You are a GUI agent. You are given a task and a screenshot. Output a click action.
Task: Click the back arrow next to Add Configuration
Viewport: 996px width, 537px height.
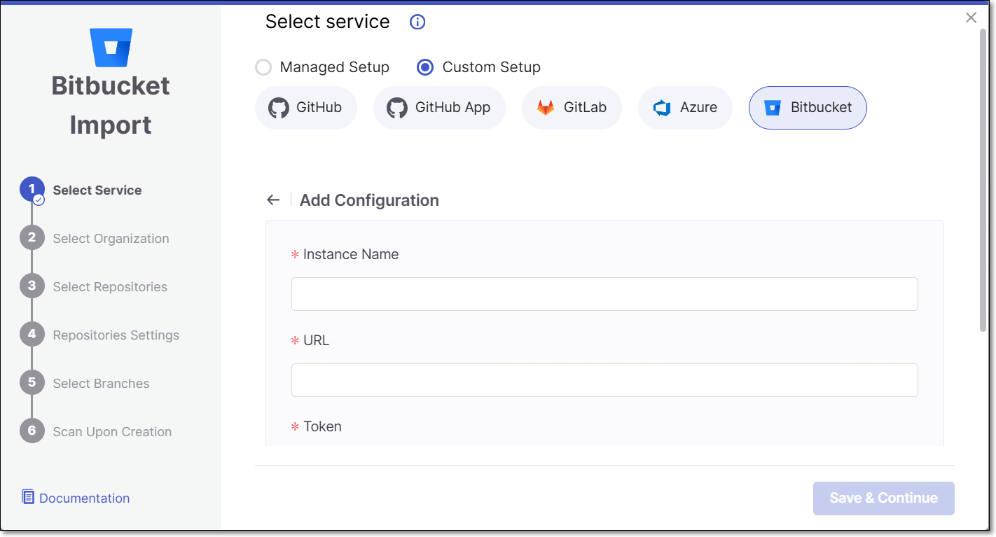coord(273,200)
